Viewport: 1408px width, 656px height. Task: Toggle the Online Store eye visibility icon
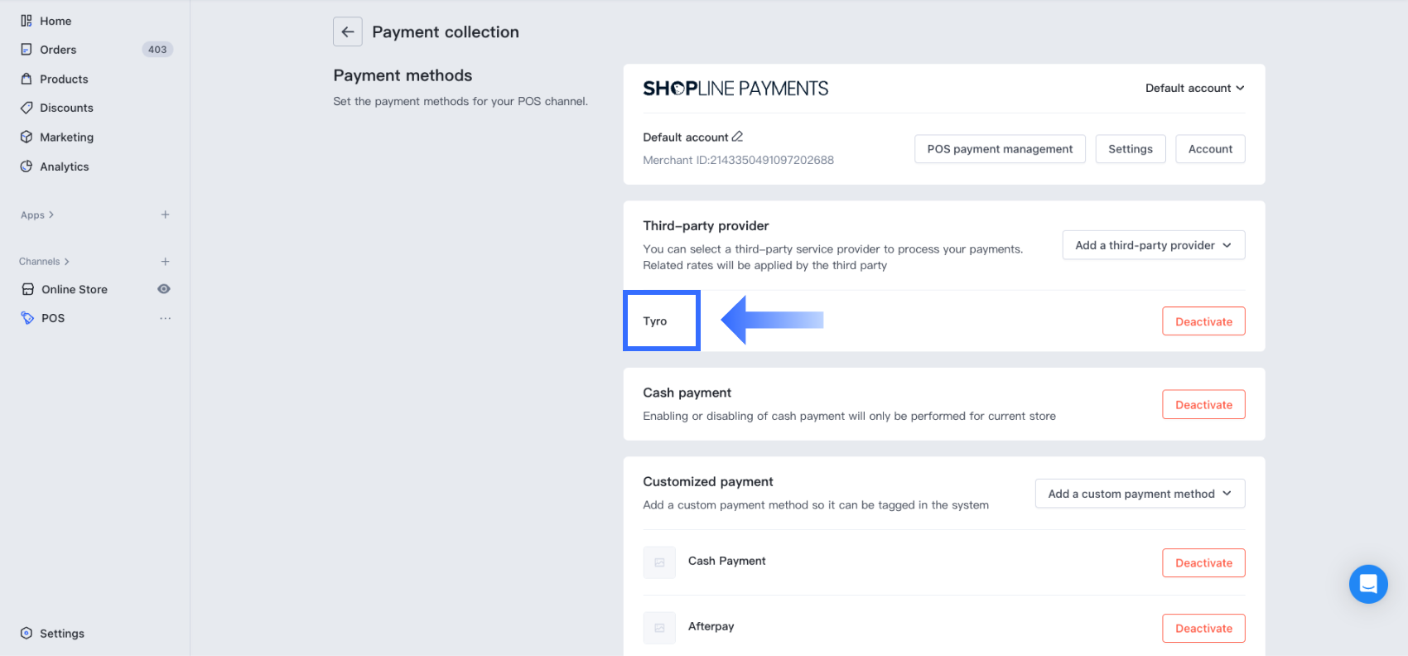click(164, 289)
